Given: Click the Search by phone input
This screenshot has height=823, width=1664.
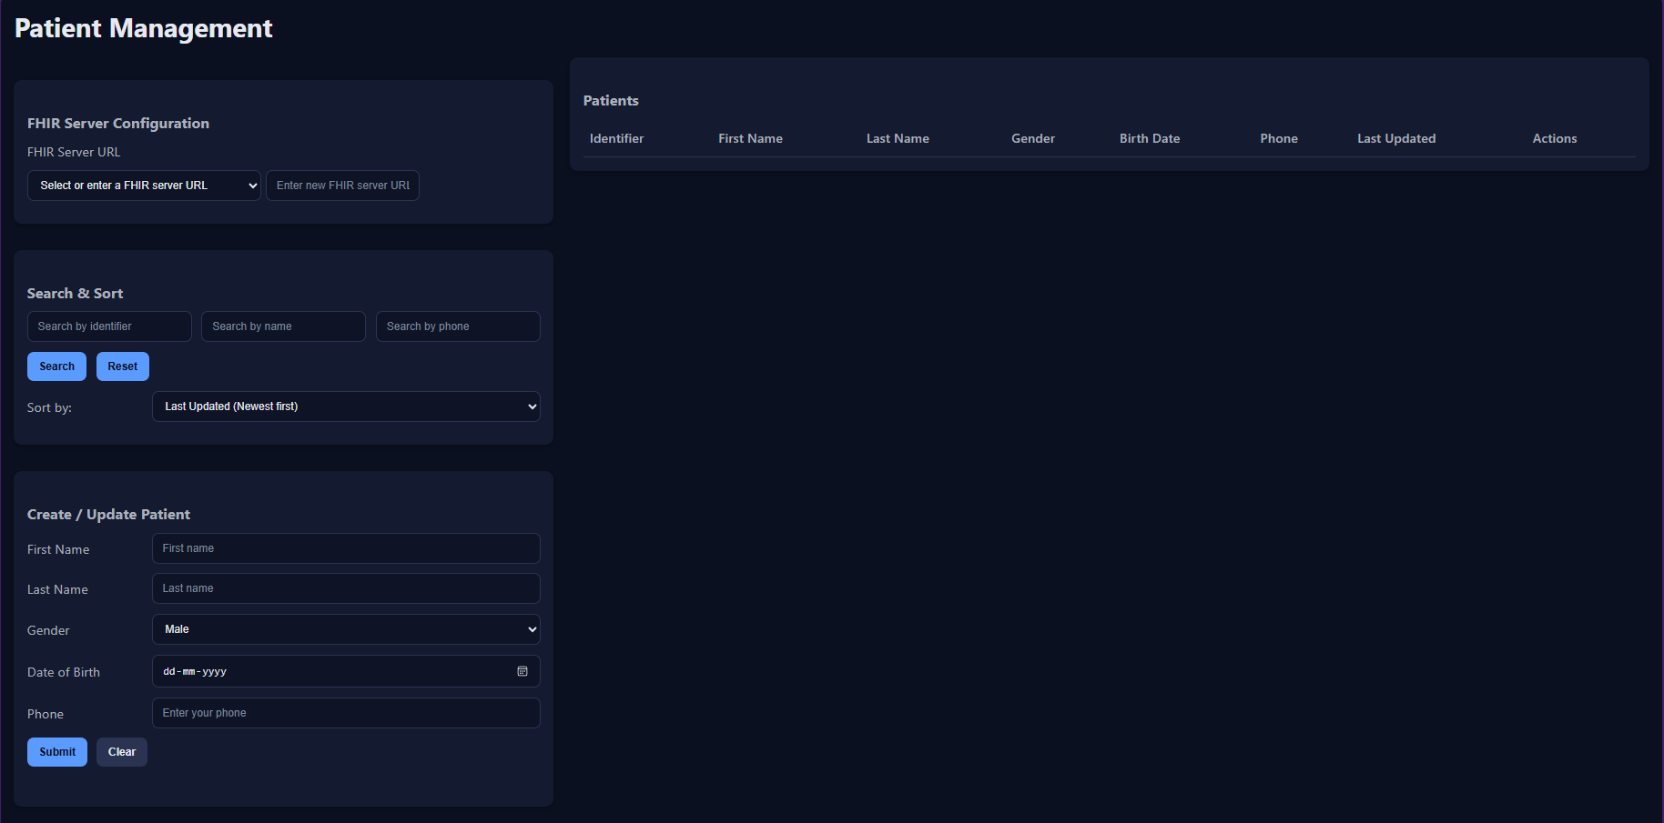Looking at the screenshot, I should [458, 326].
